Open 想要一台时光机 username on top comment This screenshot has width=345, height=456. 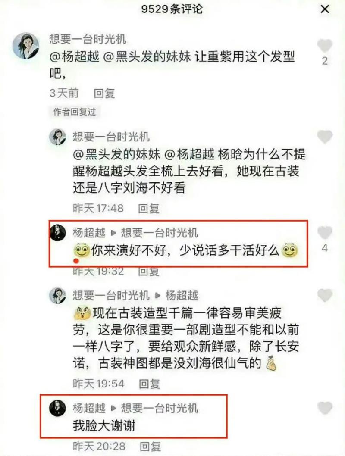[88, 39]
